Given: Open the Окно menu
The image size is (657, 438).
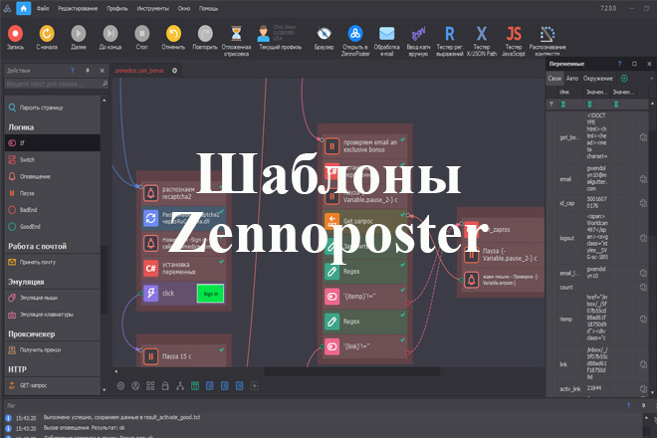Looking at the screenshot, I should pos(184,8).
